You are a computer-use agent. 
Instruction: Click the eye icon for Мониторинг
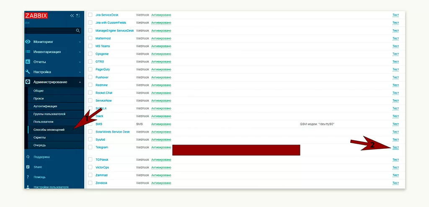pos(28,42)
